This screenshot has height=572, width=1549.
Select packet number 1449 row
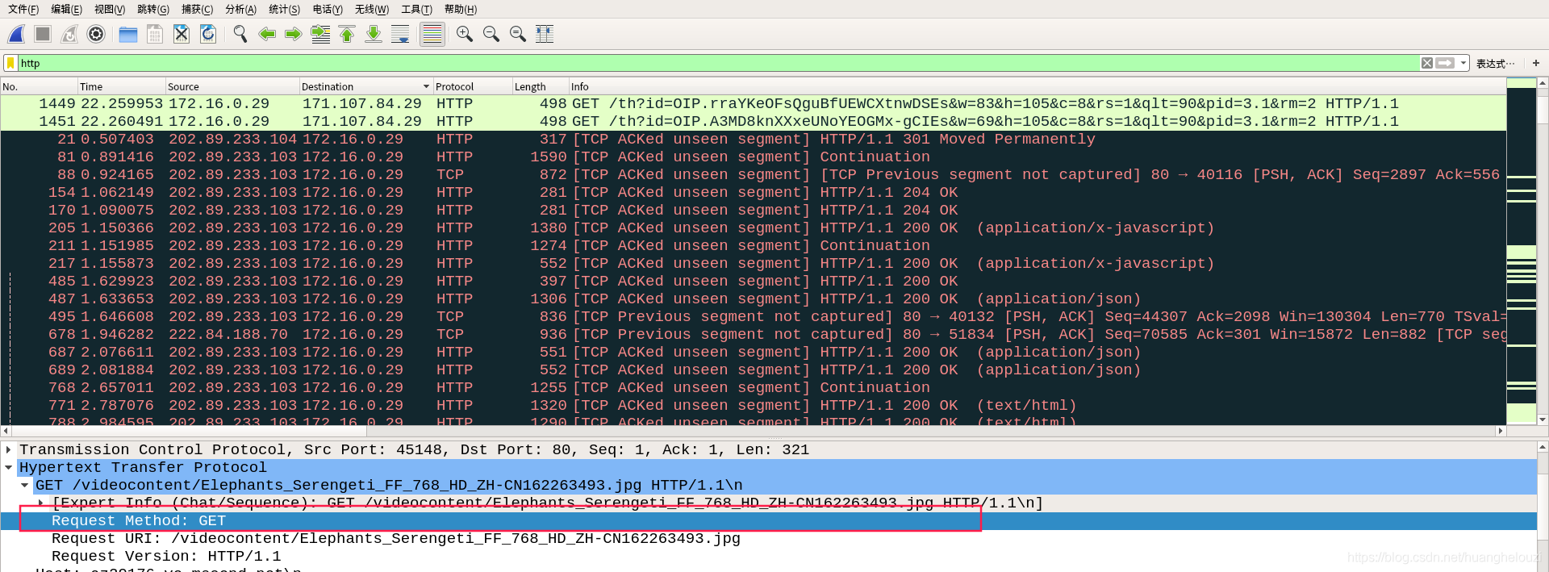pos(753,104)
